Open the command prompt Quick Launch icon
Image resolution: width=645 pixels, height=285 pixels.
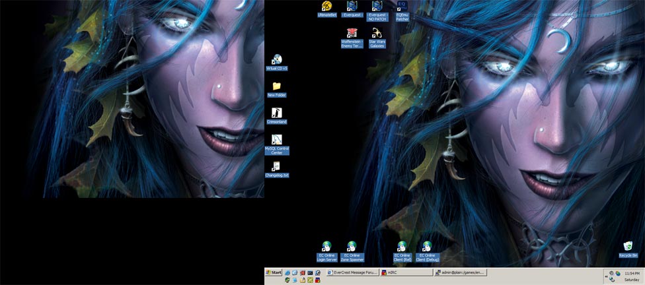pos(310,272)
